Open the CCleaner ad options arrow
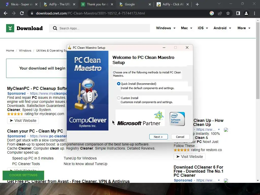260x195 pixels. (x=219, y=180)
